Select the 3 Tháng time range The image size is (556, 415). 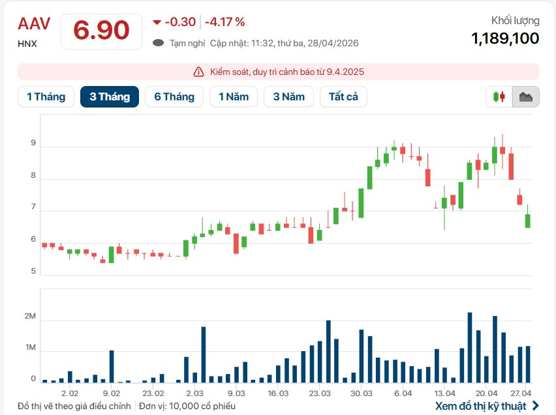coord(110,97)
